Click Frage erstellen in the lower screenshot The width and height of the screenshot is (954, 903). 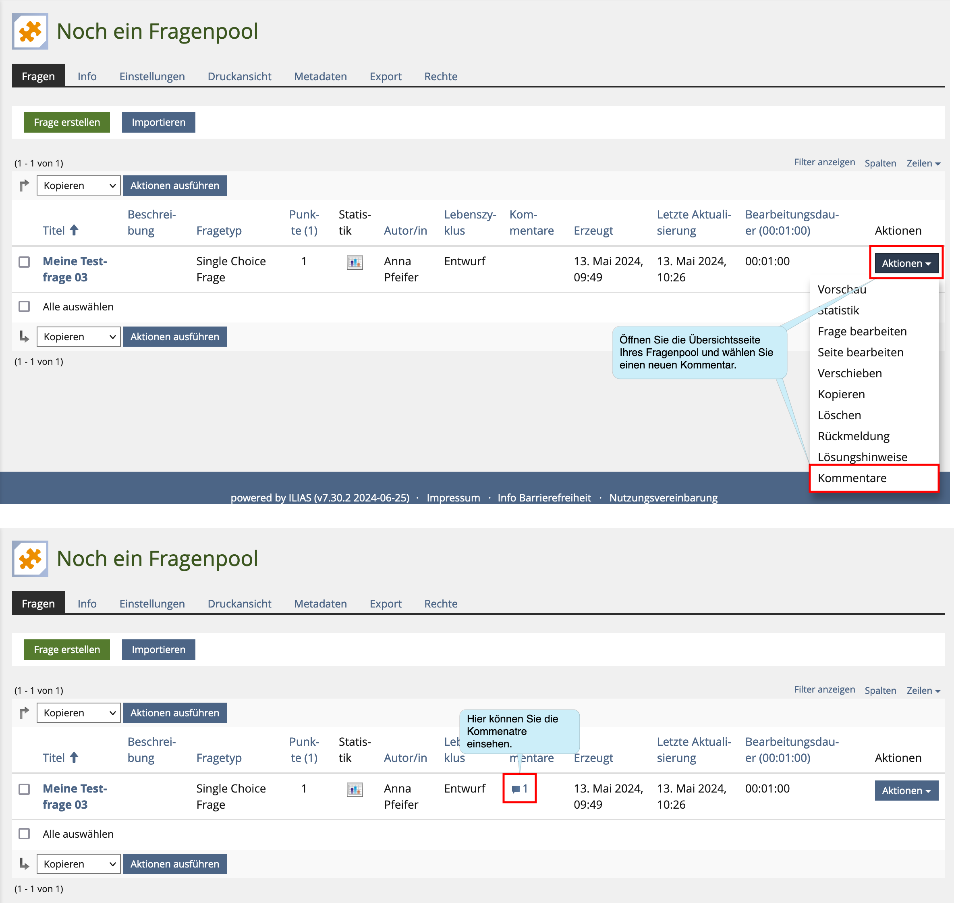click(x=67, y=649)
